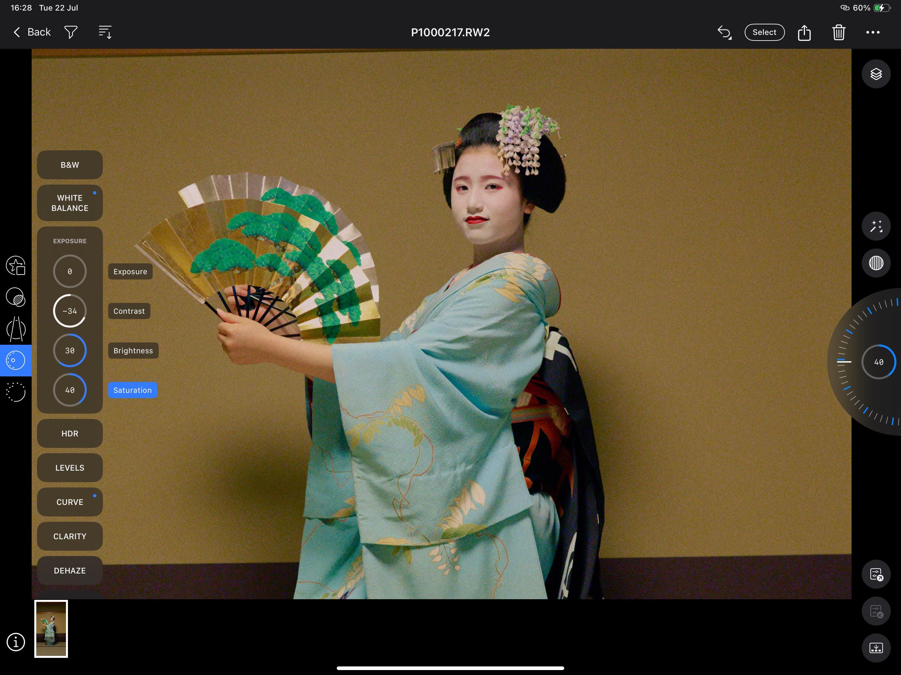Select the photo thumbnail in filmstrip

click(x=51, y=629)
